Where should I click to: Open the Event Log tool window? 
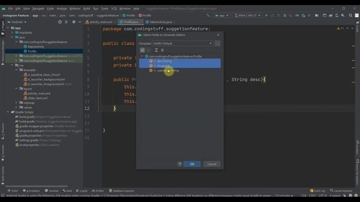[317, 191]
